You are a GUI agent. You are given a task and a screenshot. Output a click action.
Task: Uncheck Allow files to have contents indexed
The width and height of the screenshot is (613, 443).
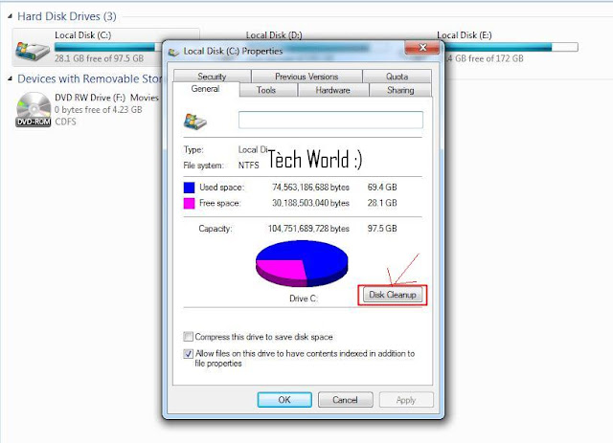point(188,354)
